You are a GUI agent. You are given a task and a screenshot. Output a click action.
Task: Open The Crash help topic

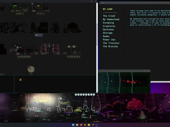[x=109, y=16]
